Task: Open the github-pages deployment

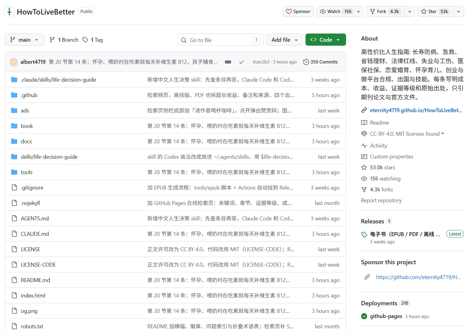Action: point(386,316)
